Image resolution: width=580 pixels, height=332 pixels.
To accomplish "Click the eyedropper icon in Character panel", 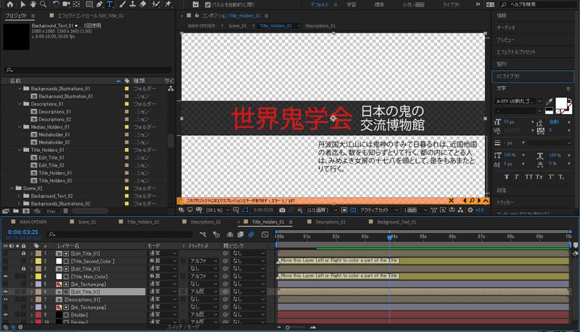I will 550,101.
